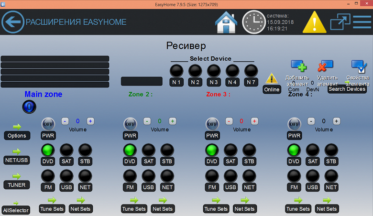Select USB input in Zone 3
This screenshot has width=373, height=216.
pyautogui.click(x=230, y=176)
